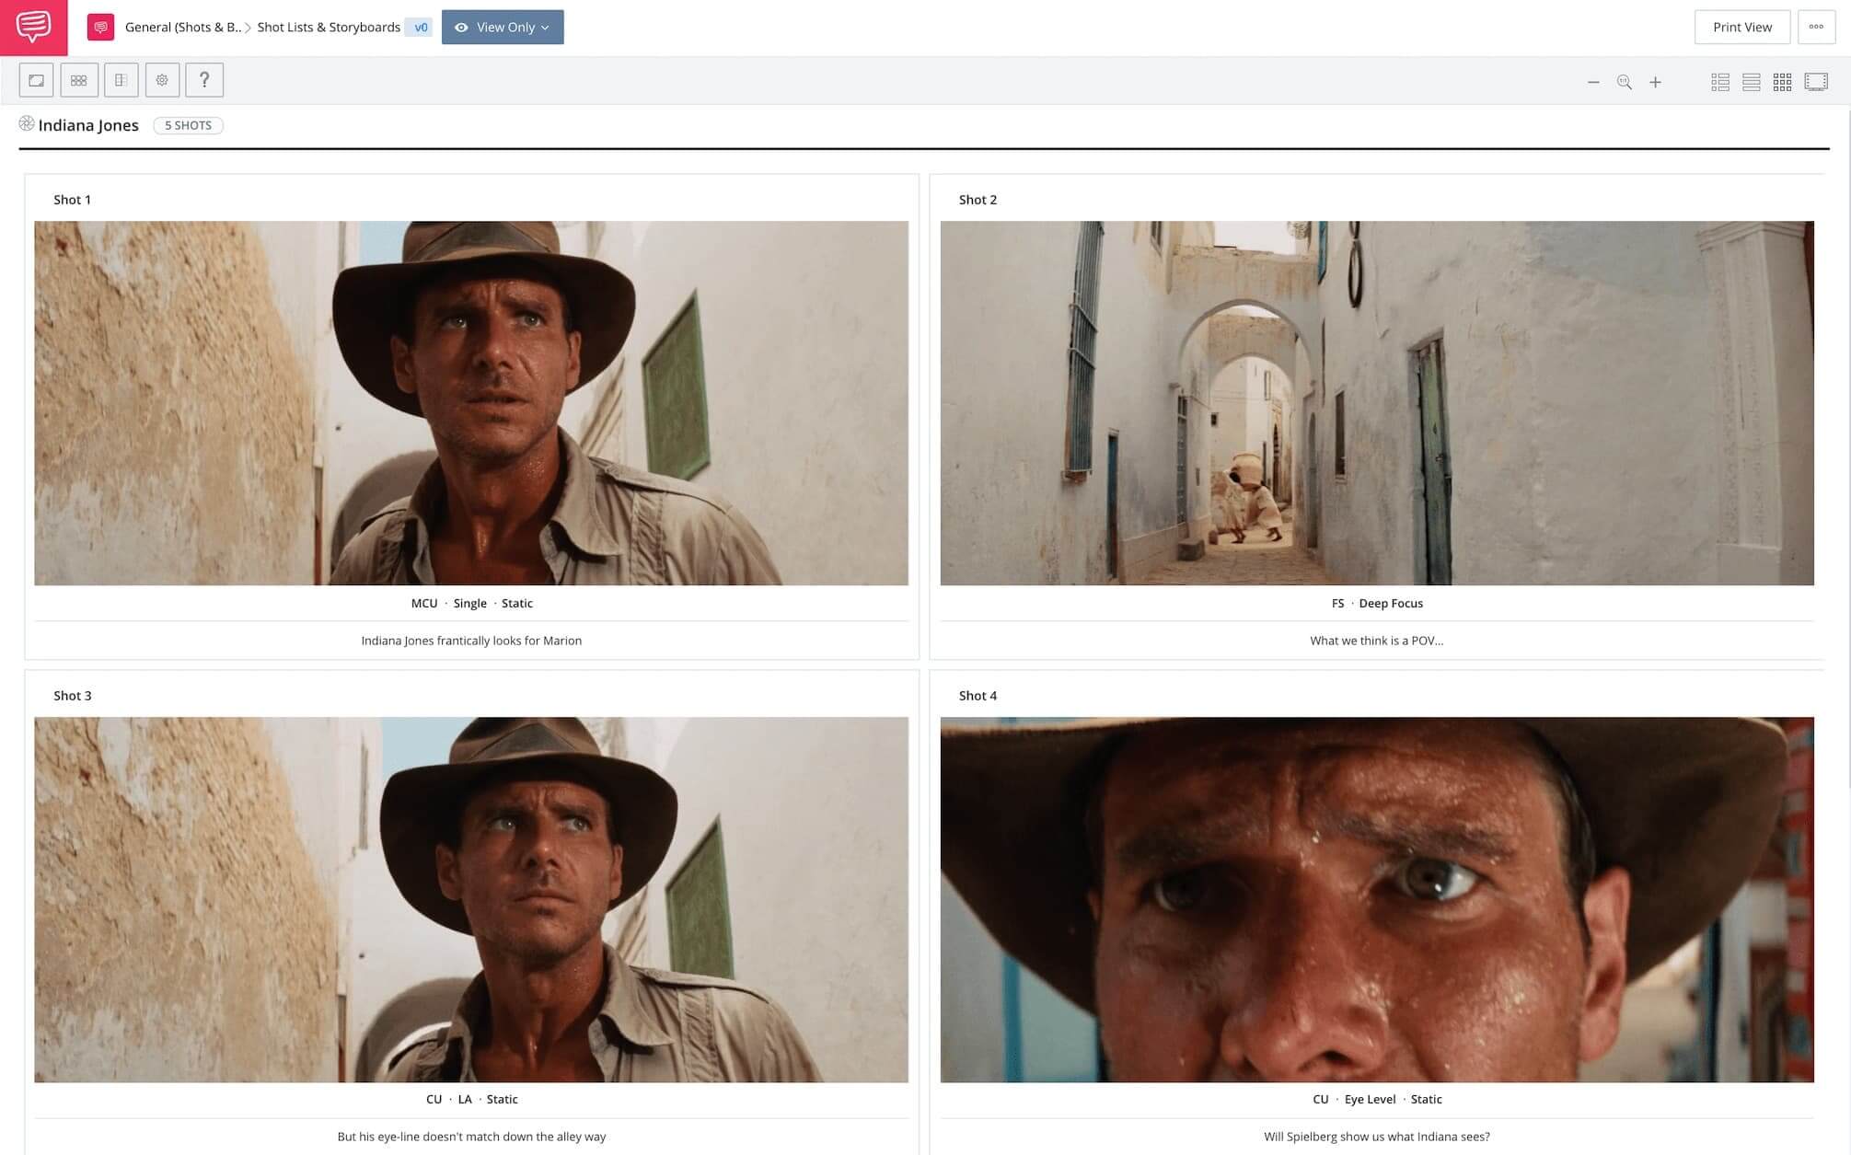Zoom out with the minus icon

coord(1593,82)
